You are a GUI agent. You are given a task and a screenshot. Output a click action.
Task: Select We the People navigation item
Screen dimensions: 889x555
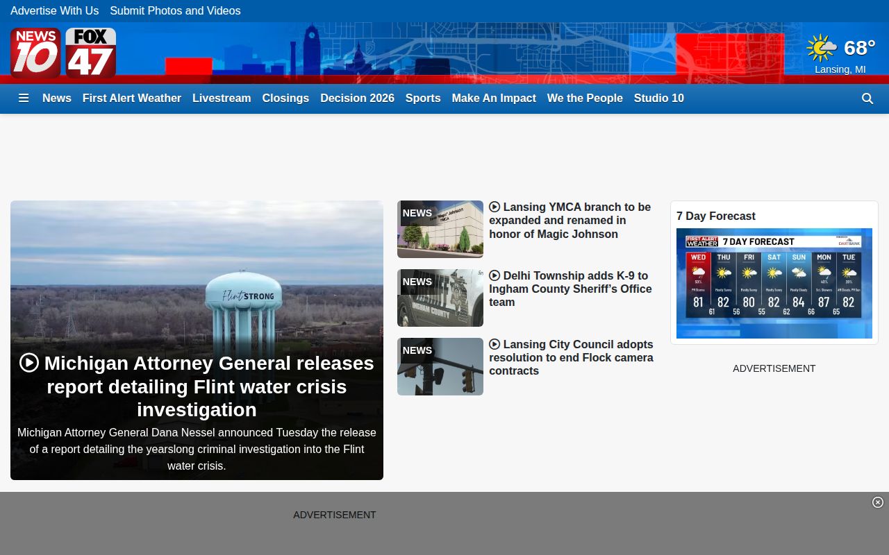click(x=585, y=98)
